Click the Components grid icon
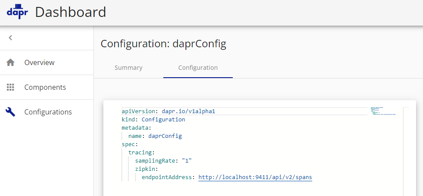The image size is (423, 196). coord(11,87)
